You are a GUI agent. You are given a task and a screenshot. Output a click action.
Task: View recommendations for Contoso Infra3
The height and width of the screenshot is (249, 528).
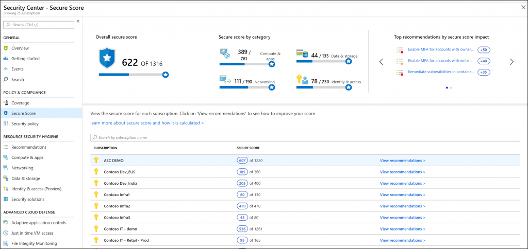[x=402, y=218]
